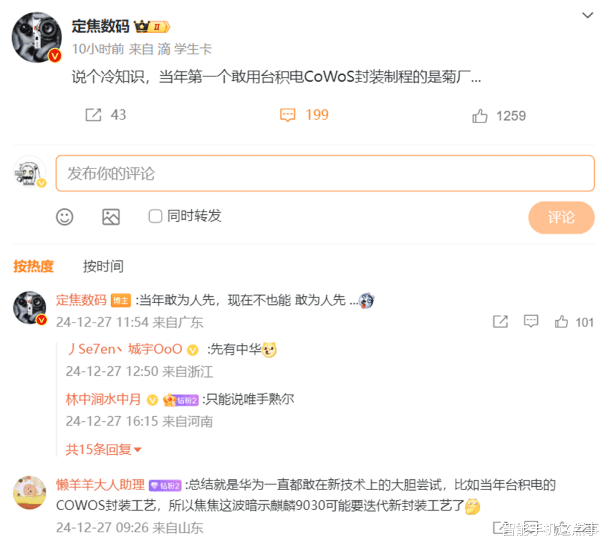606x545 pixels.
Task: Like the post with 1259 likes
Action: pos(480,116)
